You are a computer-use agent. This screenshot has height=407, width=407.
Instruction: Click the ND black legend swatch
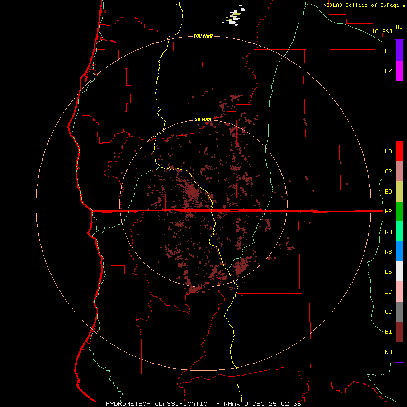[399, 352]
